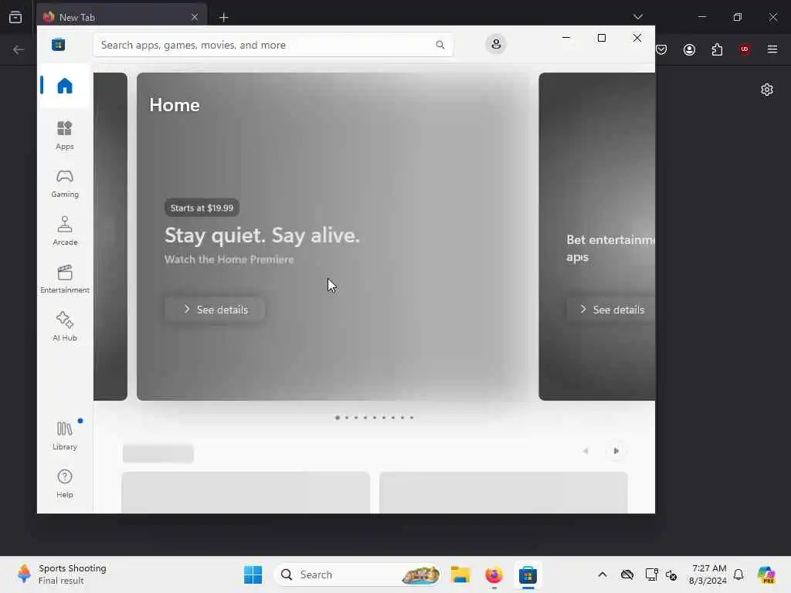Switch to Firefox in the taskbar
The image size is (791, 593).
point(494,574)
